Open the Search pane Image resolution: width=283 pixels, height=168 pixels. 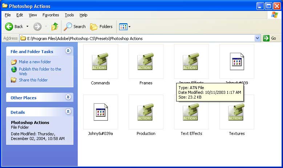tap(75, 27)
